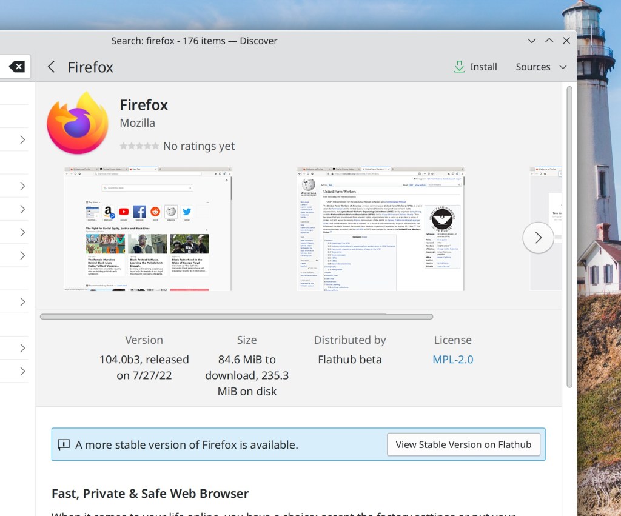
Task: Click the horizontal screenshot scrollbar
Action: (x=237, y=317)
